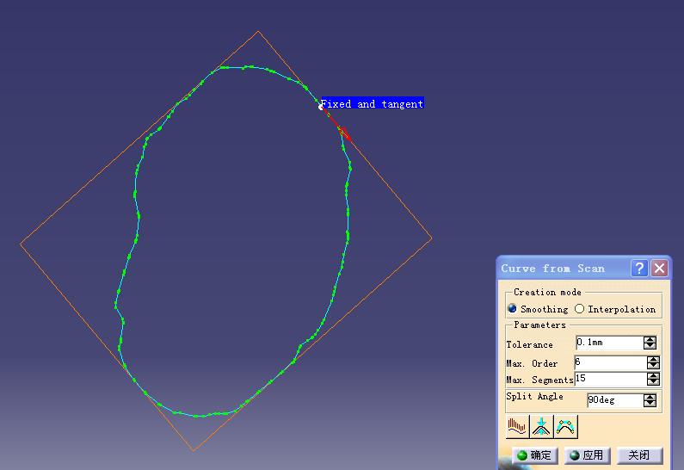Toggle the maximum deviation display icon
The image size is (684, 470).
tap(541, 426)
